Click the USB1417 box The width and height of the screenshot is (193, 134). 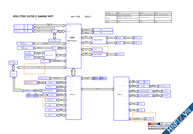pos(51,115)
